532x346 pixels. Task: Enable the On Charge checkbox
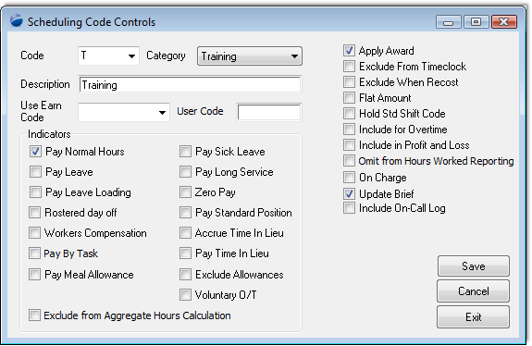(x=349, y=177)
